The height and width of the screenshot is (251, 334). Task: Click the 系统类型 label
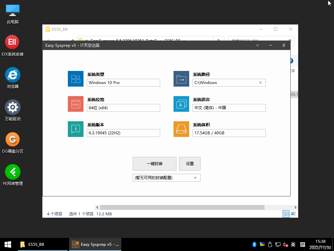coord(96,75)
